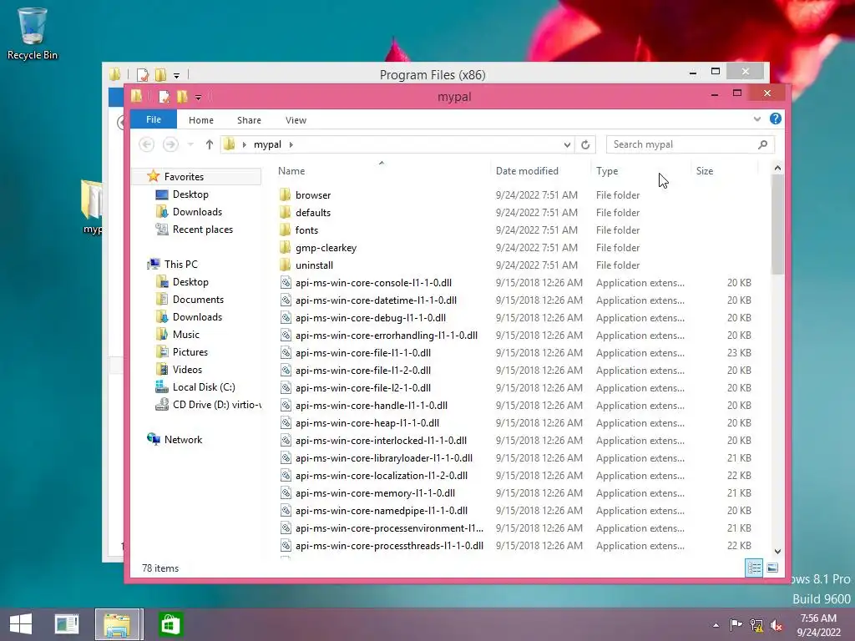This screenshot has width=855, height=641.
Task: Select api-ms-win-core-errorhandling-l1-1-0.dll file
Action: (387, 336)
